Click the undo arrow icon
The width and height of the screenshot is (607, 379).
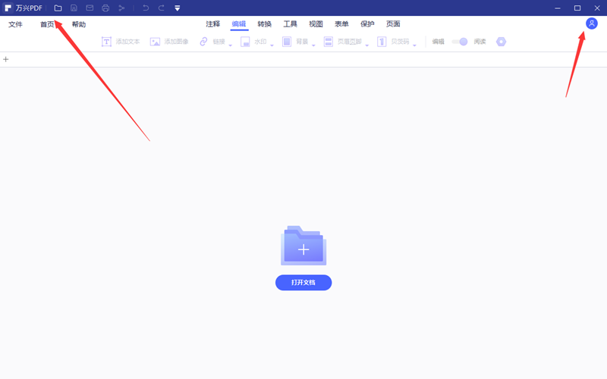pyautogui.click(x=145, y=8)
